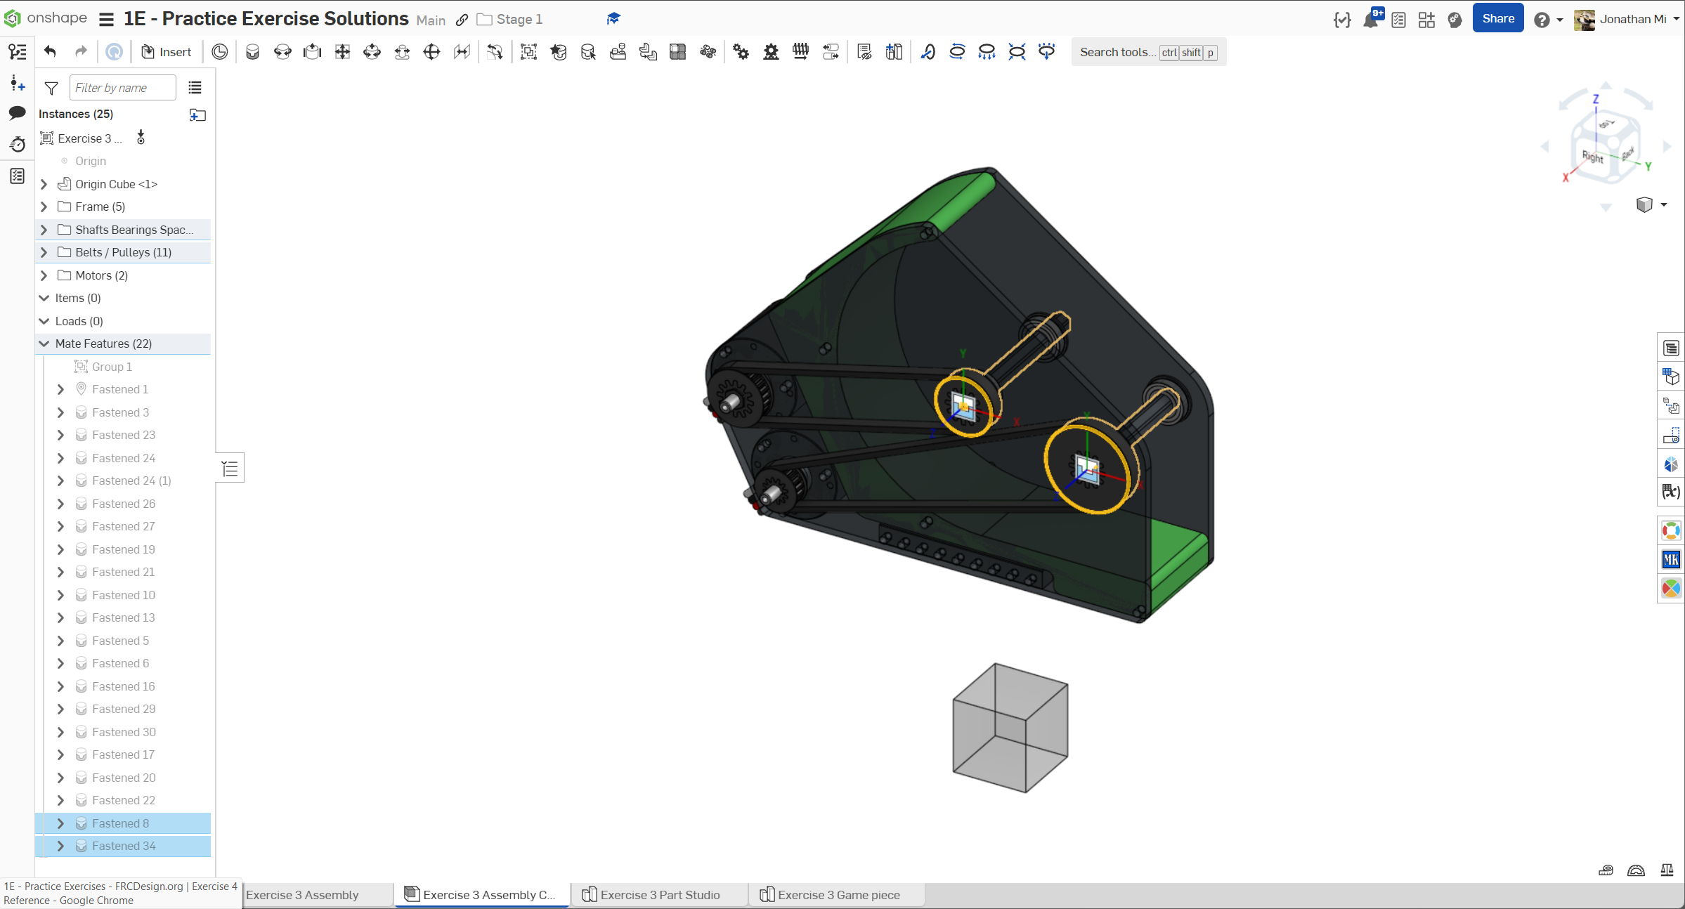This screenshot has width=1685, height=909.
Task: Open the notifications bell
Action: pyautogui.click(x=1370, y=20)
